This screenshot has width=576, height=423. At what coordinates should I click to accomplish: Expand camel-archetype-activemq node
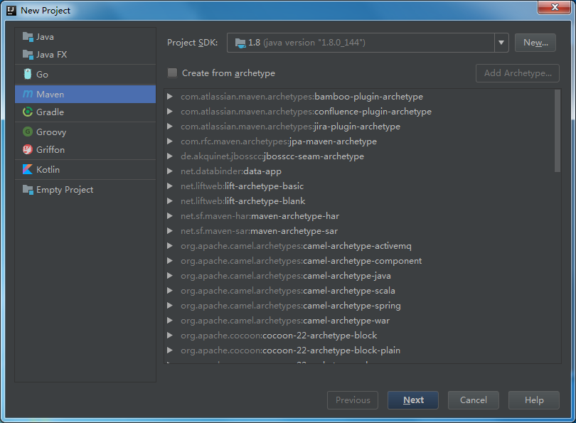pyautogui.click(x=170, y=246)
